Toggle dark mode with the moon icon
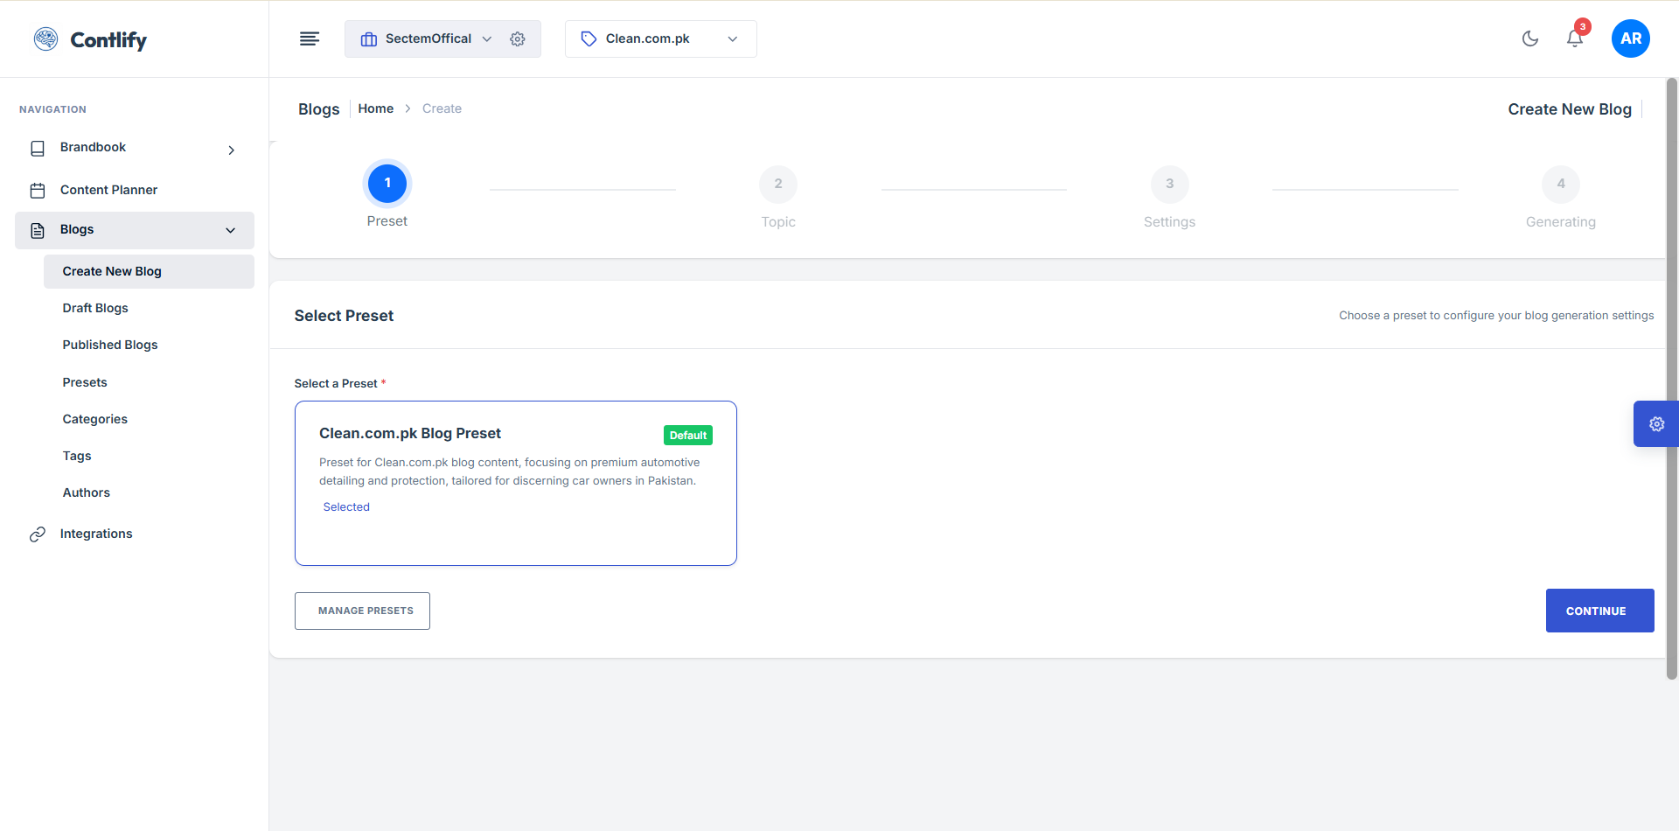The height and width of the screenshot is (831, 1679). (x=1530, y=38)
